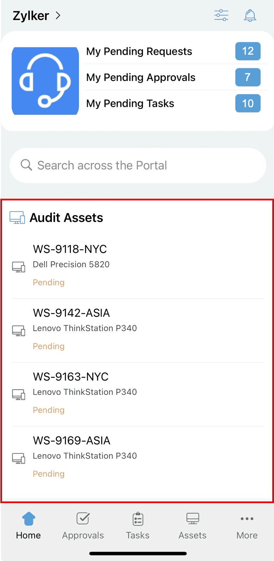The image size is (274, 561).
Task: Open the More tab menu
Action: coord(247,526)
